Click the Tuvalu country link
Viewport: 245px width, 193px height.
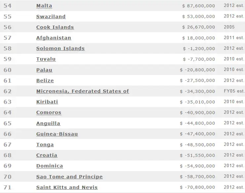pyautogui.click(x=46, y=59)
